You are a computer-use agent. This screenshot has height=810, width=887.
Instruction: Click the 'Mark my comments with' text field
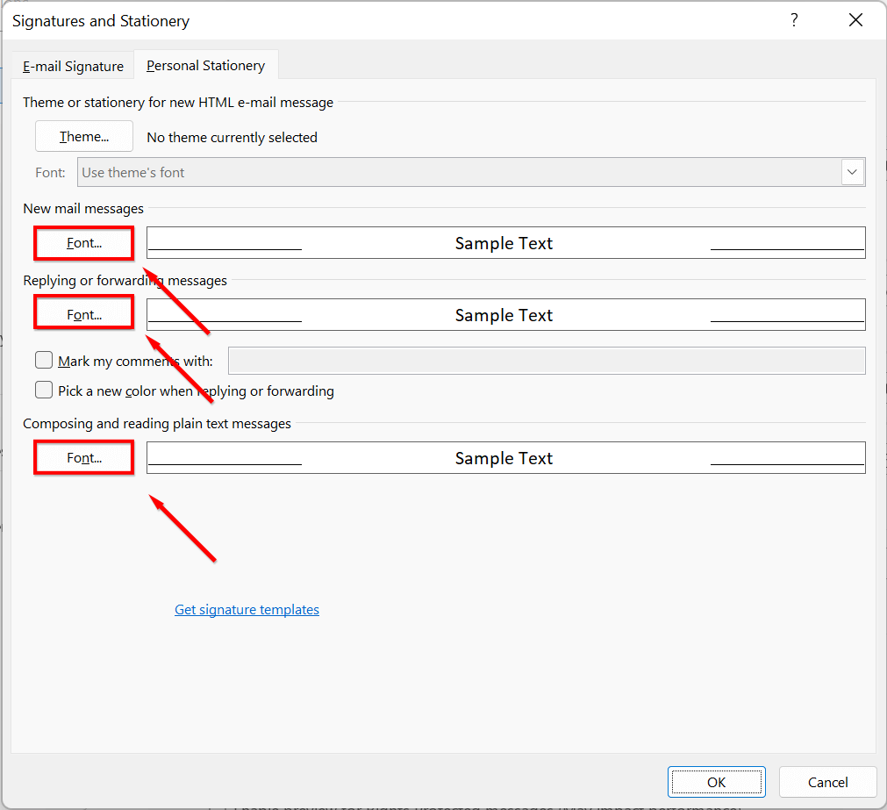[x=546, y=361]
